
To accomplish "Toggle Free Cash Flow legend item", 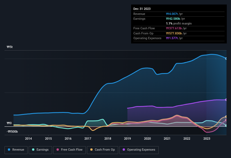I will [69, 150].
